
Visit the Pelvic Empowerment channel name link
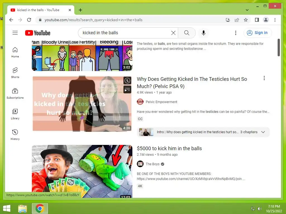(161, 102)
